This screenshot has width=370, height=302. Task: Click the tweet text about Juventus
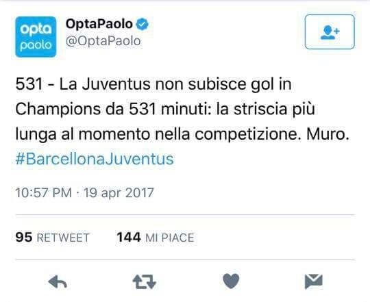tap(182, 109)
